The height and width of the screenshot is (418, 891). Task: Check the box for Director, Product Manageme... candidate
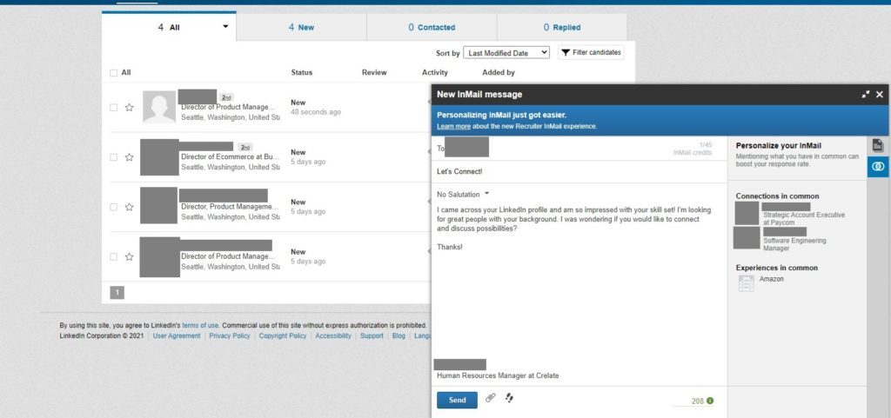pos(114,207)
